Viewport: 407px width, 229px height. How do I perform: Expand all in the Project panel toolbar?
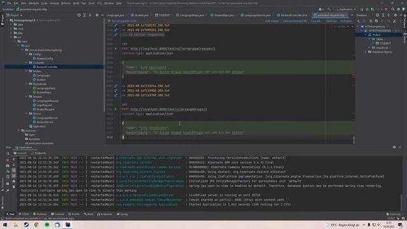[85, 15]
